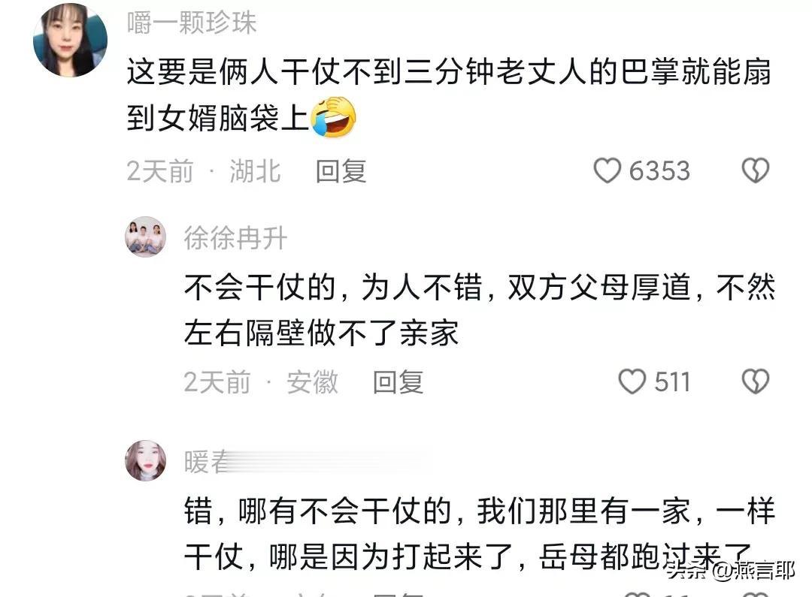Open the avatar of the user 暖…
The height and width of the screenshot is (597, 812).
[x=146, y=460]
